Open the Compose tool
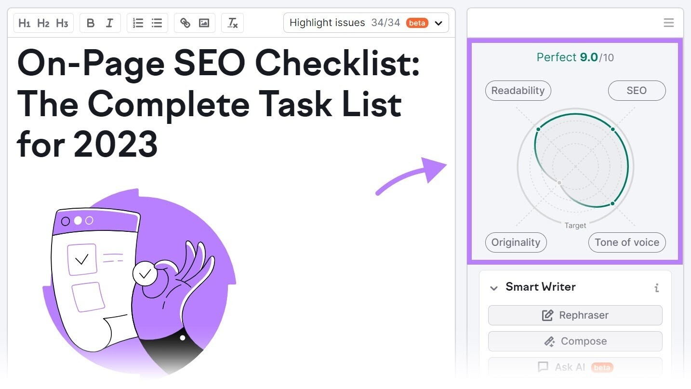 click(x=575, y=341)
